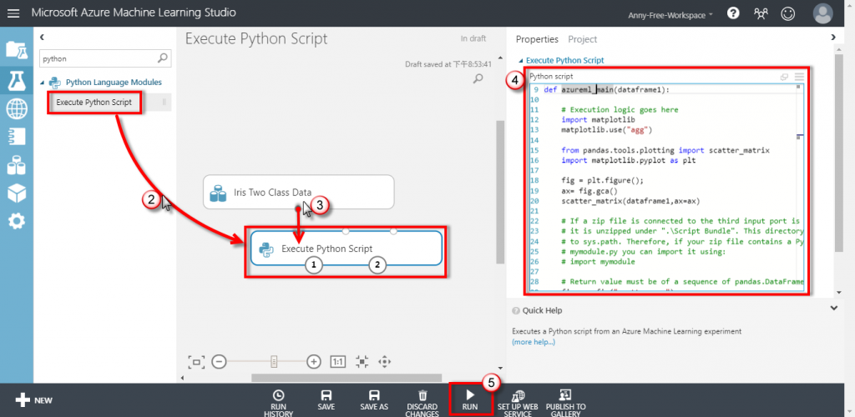855x417 pixels.
Task: Set zoom to actual size 1:1
Action: click(x=338, y=361)
